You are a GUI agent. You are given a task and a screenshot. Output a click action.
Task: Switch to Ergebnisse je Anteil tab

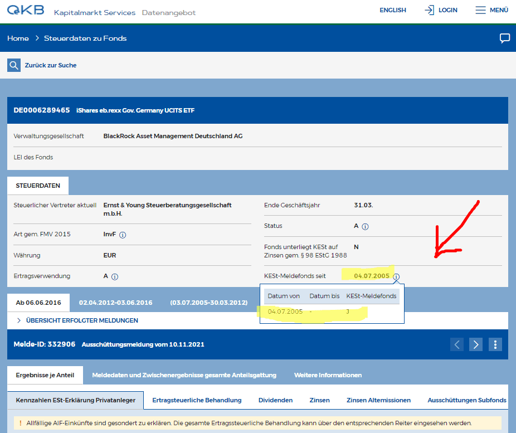(x=45, y=375)
